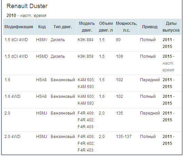Select the 1.6 4WD modification row
This screenshot has width=183, height=156.
92,100
